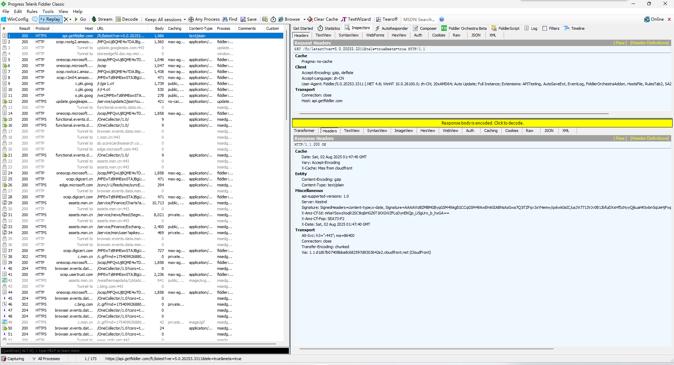Image resolution: width=674 pixels, height=365 pixels.
Task: Open the Keep: All sessions dropdown
Action: pos(165,19)
